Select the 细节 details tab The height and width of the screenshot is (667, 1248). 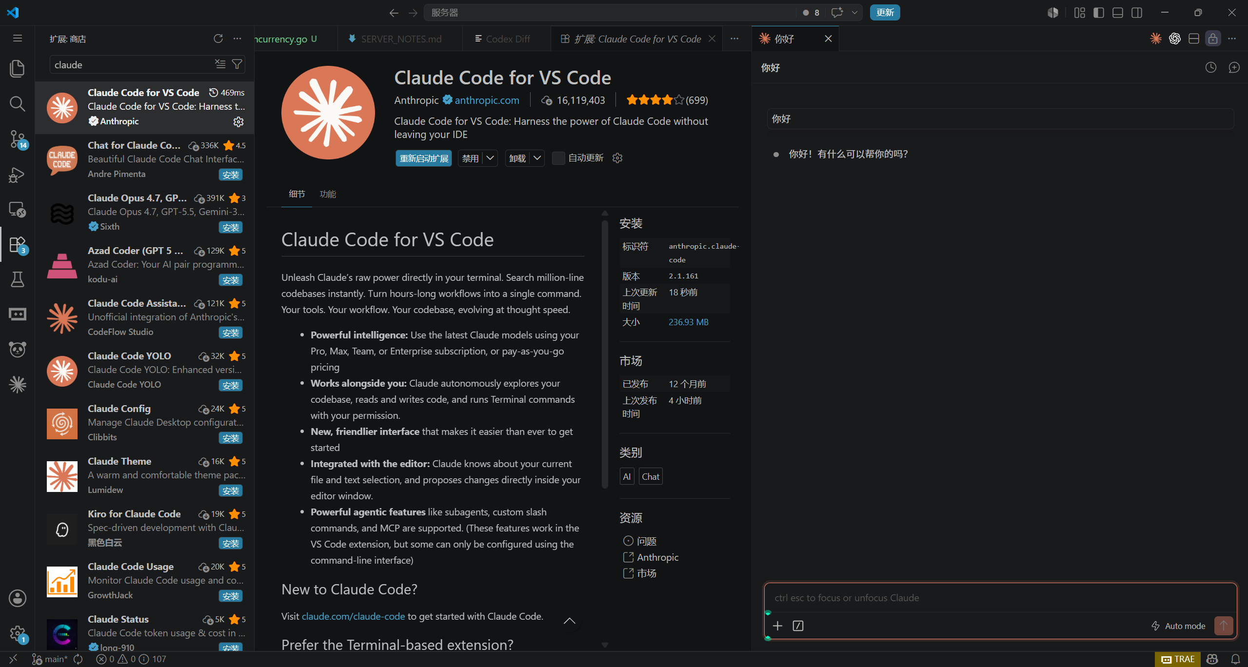[x=297, y=194]
